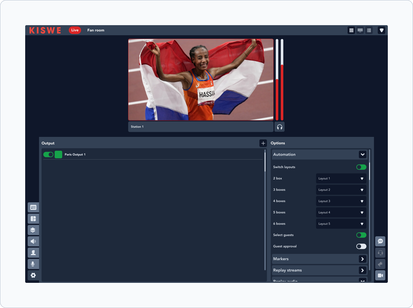413x308 pixels.
Task: Add a new output with plus icon
Action: coord(263,143)
